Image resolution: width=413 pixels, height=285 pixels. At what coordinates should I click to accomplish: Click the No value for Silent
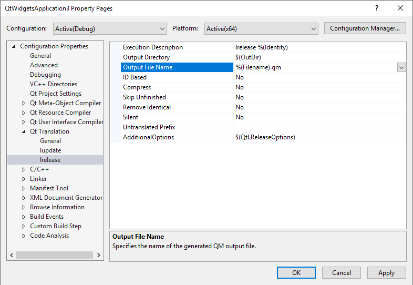[x=320, y=117]
